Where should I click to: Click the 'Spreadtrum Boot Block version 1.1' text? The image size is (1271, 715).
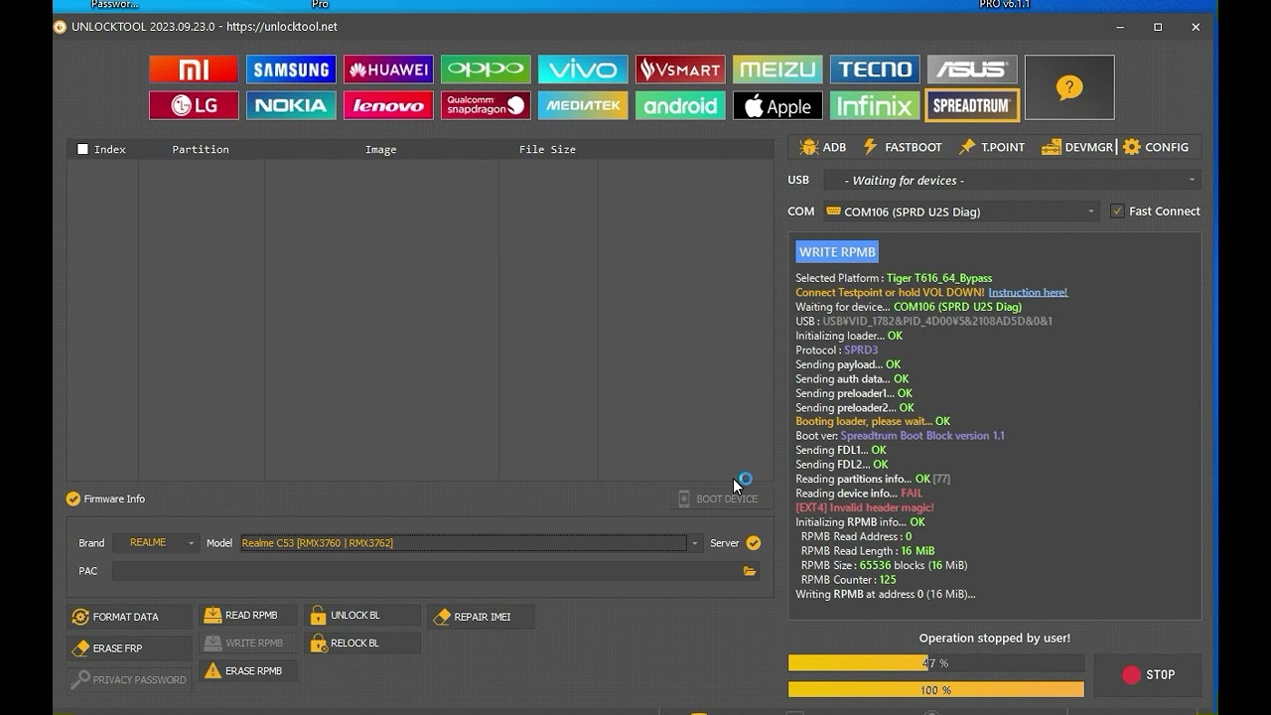pyautogui.click(x=922, y=436)
